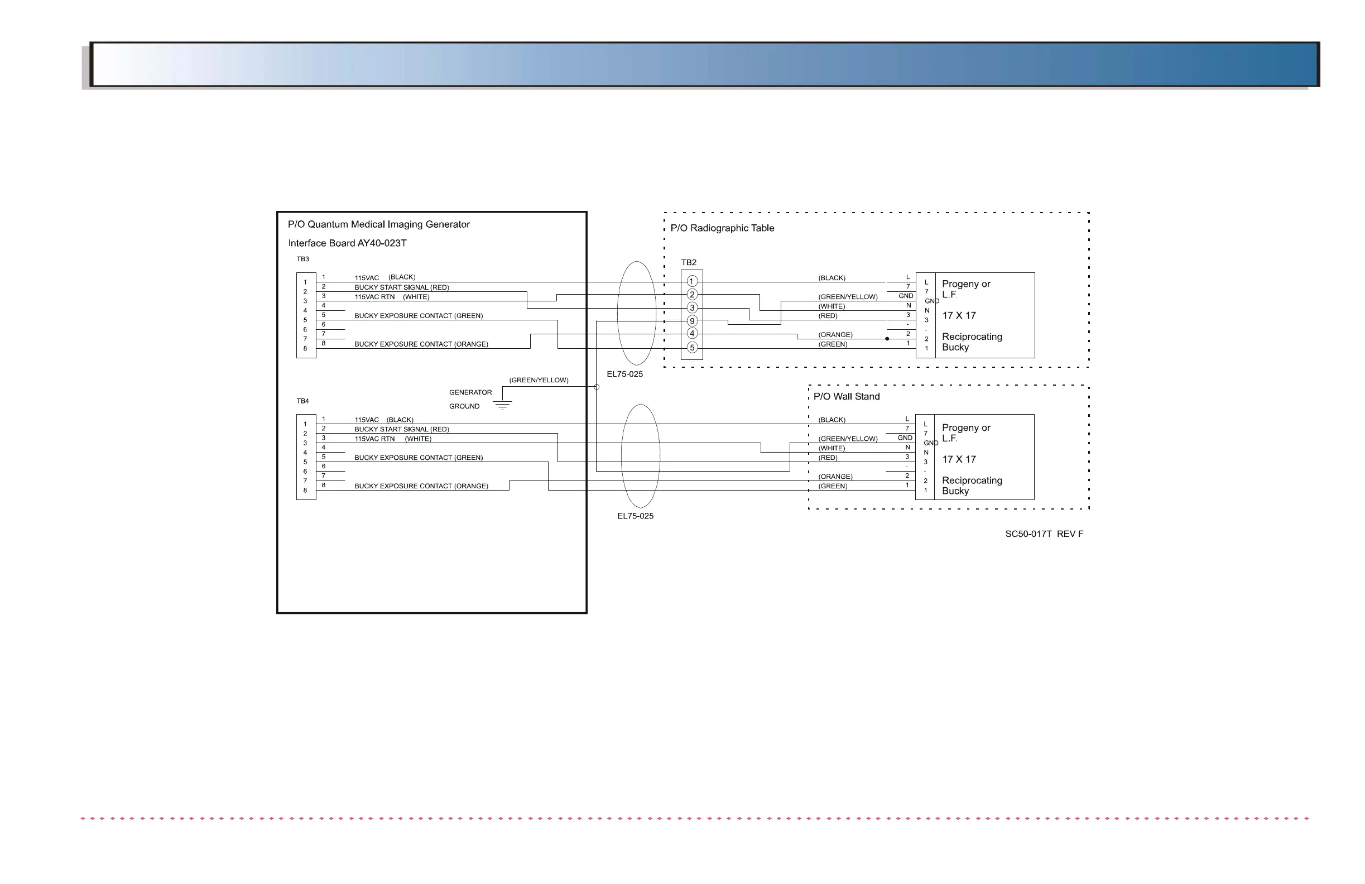Click the TB3 terminal block label
This screenshot has width=1365, height=884.
[x=303, y=260]
